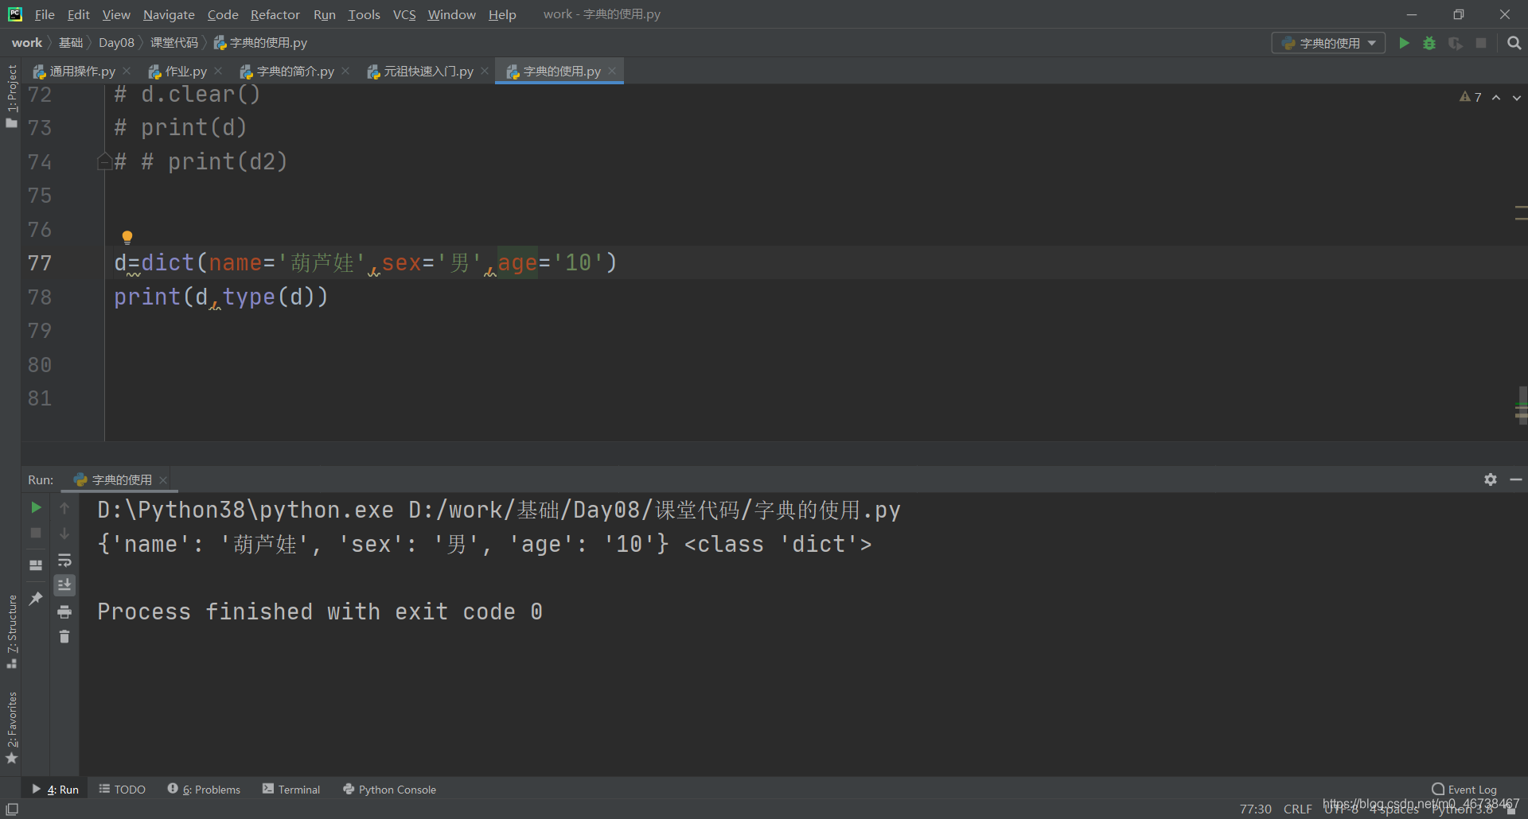Close the 字典的使用 Run tab

(163, 479)
